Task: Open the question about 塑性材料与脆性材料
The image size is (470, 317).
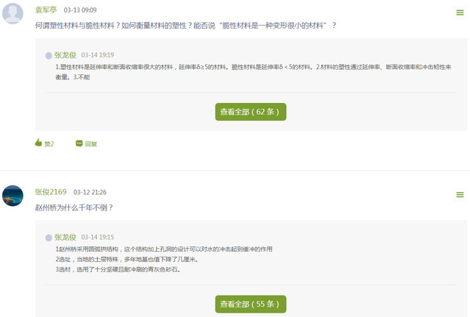Action: coord(185,26)
